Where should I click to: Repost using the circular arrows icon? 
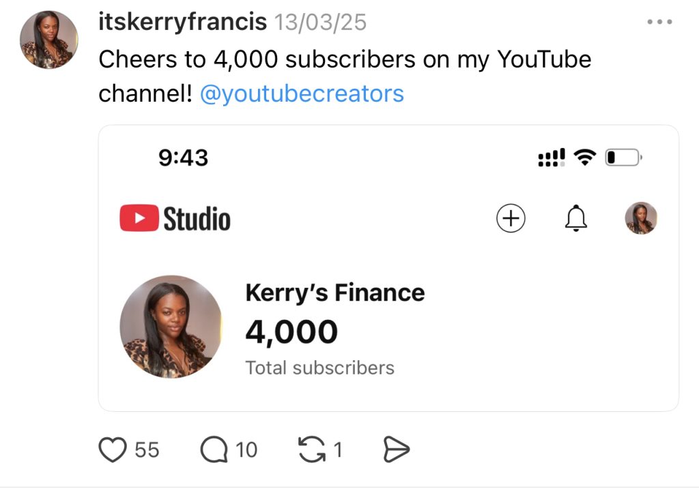(313, 450)
